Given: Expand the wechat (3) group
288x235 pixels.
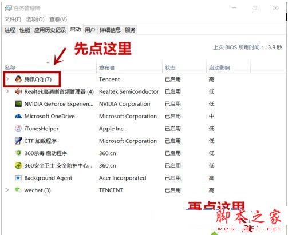Looking at the screenshot, I should coord(7,190).
